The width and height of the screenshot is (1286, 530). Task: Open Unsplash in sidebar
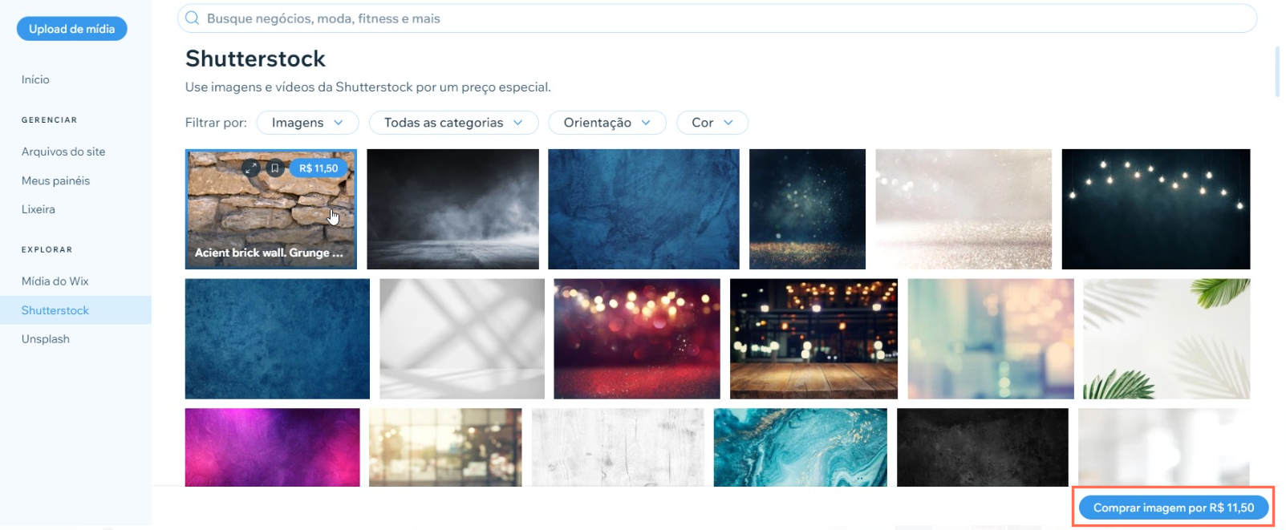[46, 339]
